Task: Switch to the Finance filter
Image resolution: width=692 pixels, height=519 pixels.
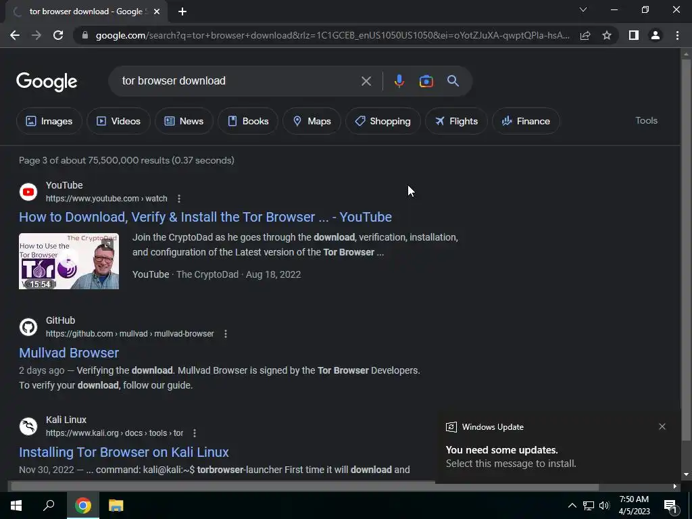Action: tap(526, 121)
